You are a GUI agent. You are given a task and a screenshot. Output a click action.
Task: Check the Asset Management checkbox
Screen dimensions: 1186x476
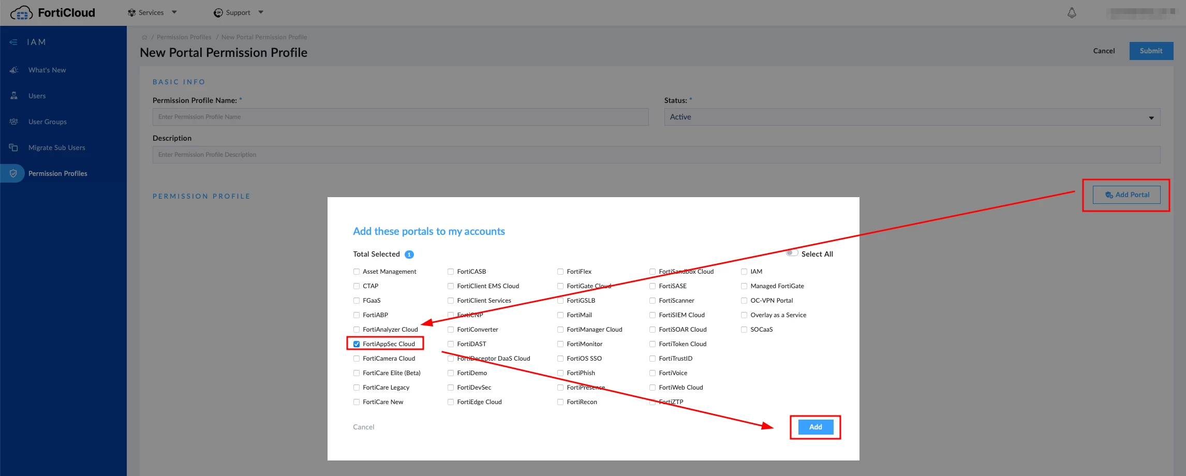tap(357, 272)
